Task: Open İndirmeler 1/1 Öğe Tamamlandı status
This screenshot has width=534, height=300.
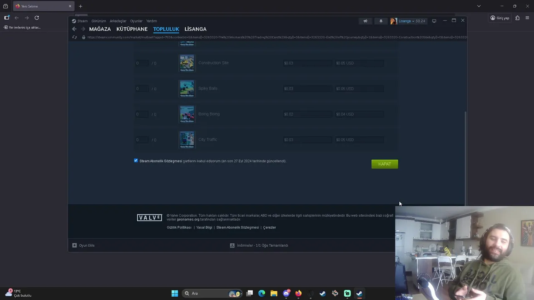Action: (262, 245)
